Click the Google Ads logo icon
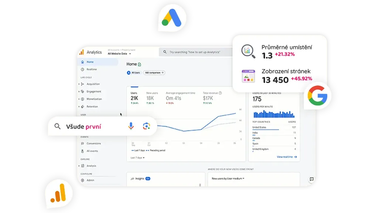The height and width of the screenshot is (213, 378). (x=172, y=18)
